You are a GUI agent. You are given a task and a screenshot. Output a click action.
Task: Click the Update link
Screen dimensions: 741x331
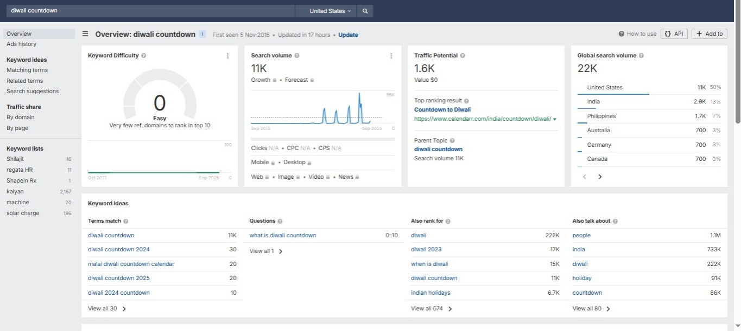coord(348,35)
